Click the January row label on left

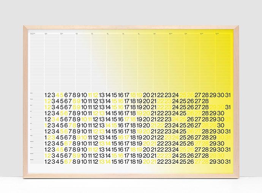click(32, 93)
